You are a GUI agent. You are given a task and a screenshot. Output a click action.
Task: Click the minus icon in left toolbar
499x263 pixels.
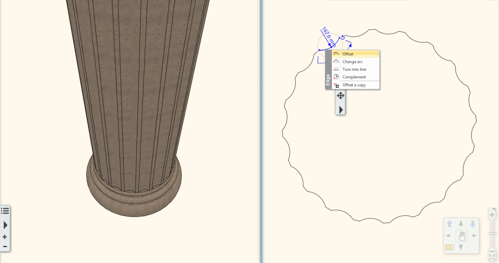[x=5, y=246]
